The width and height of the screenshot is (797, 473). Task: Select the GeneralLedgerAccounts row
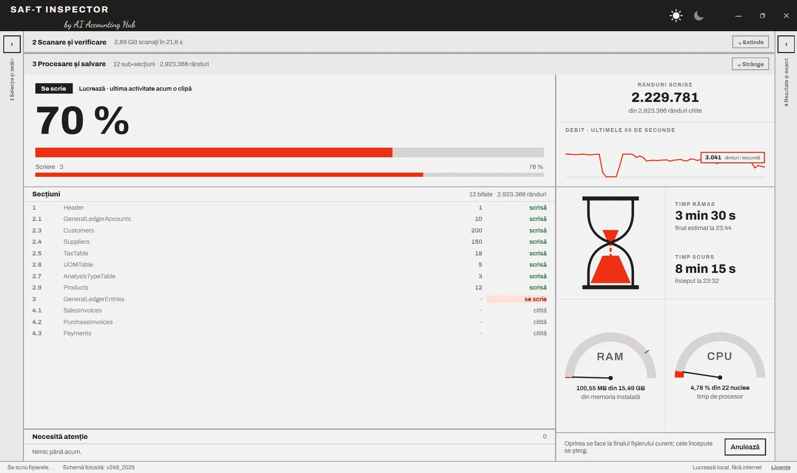[x=289, y=219]
